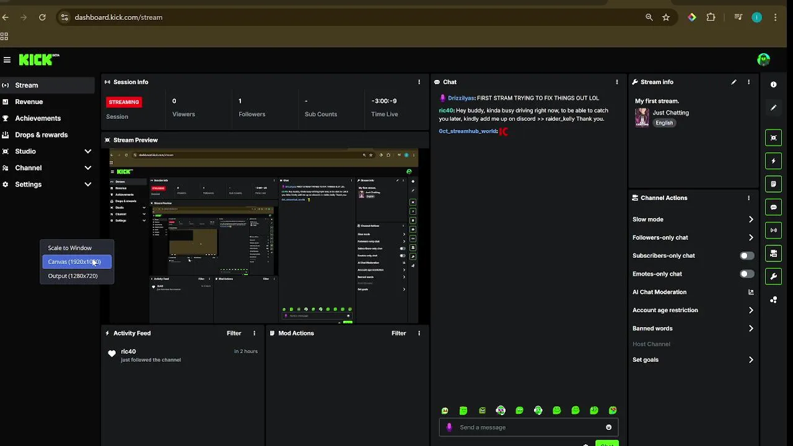Viewport: 793px width, 446px height.
Task: Open the Mod Actions Filter
Action: coord(398,333)
